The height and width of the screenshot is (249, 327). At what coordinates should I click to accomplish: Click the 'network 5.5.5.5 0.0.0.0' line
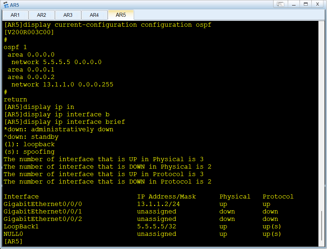[x=56, y=62]
